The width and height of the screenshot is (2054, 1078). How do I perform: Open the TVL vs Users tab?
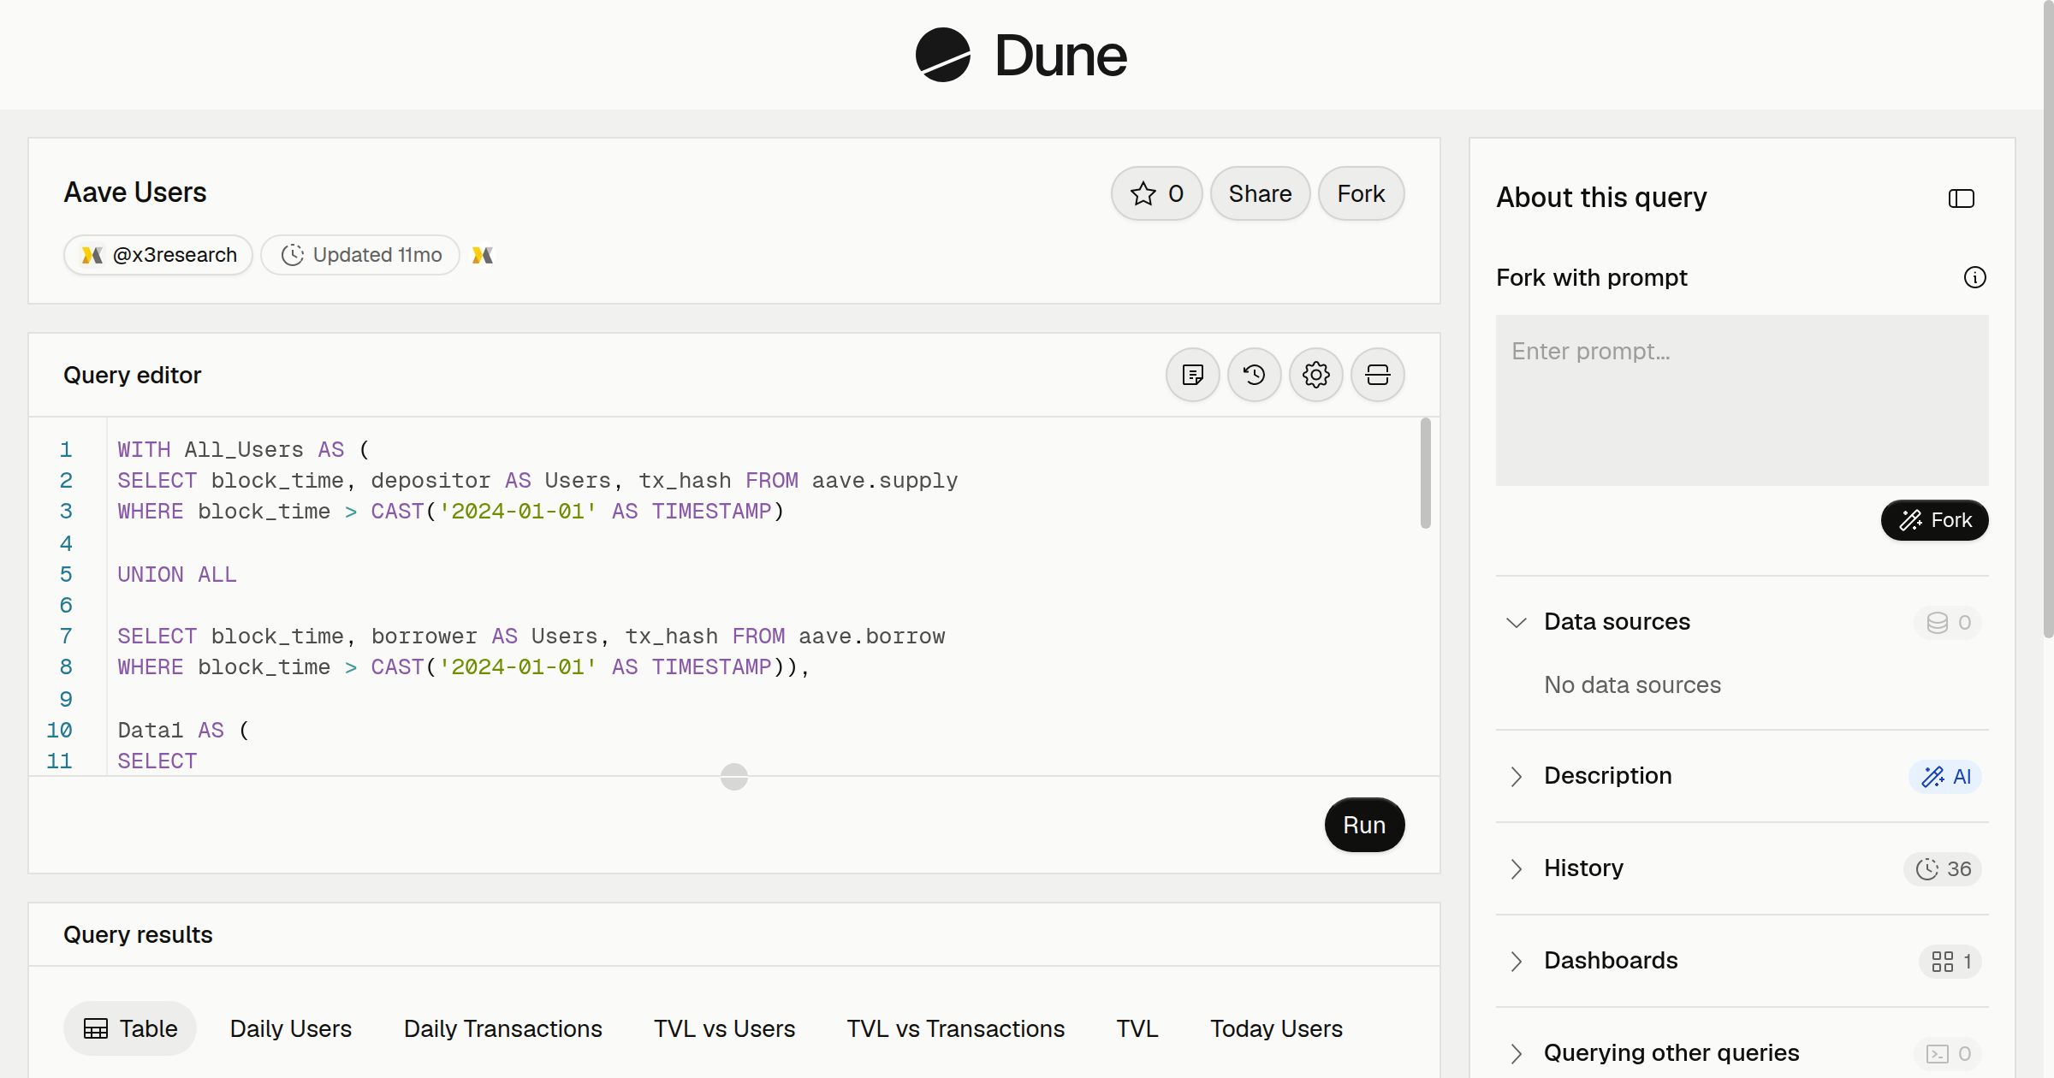724,1028
